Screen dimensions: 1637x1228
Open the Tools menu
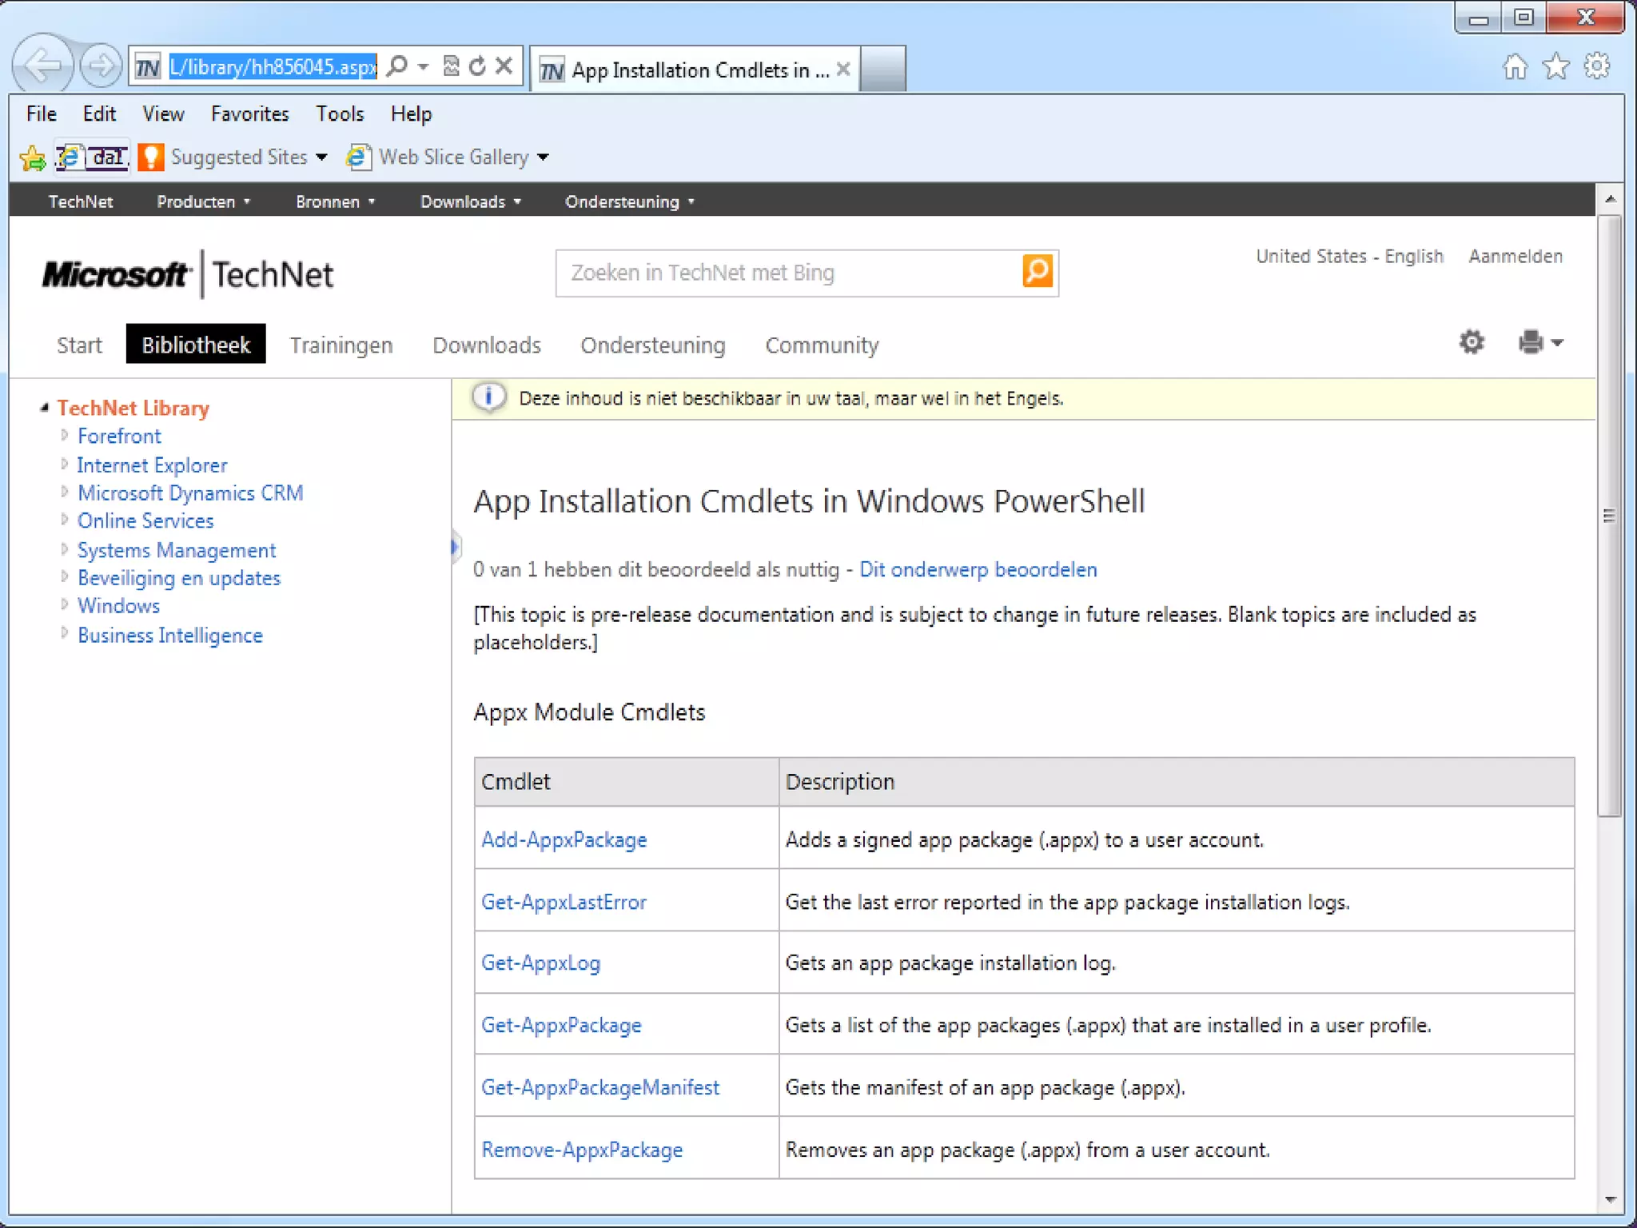(339, 114)
